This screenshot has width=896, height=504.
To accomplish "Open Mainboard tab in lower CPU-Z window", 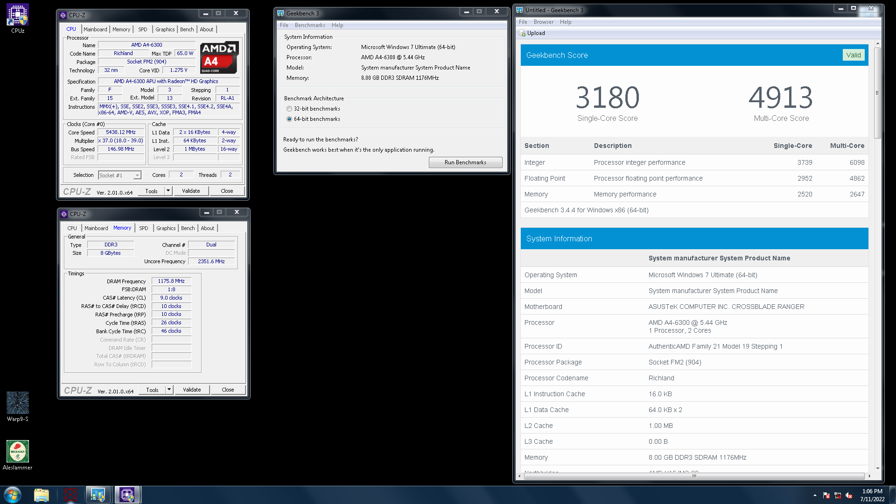I will pyautogui.click(x=96, y=228).
